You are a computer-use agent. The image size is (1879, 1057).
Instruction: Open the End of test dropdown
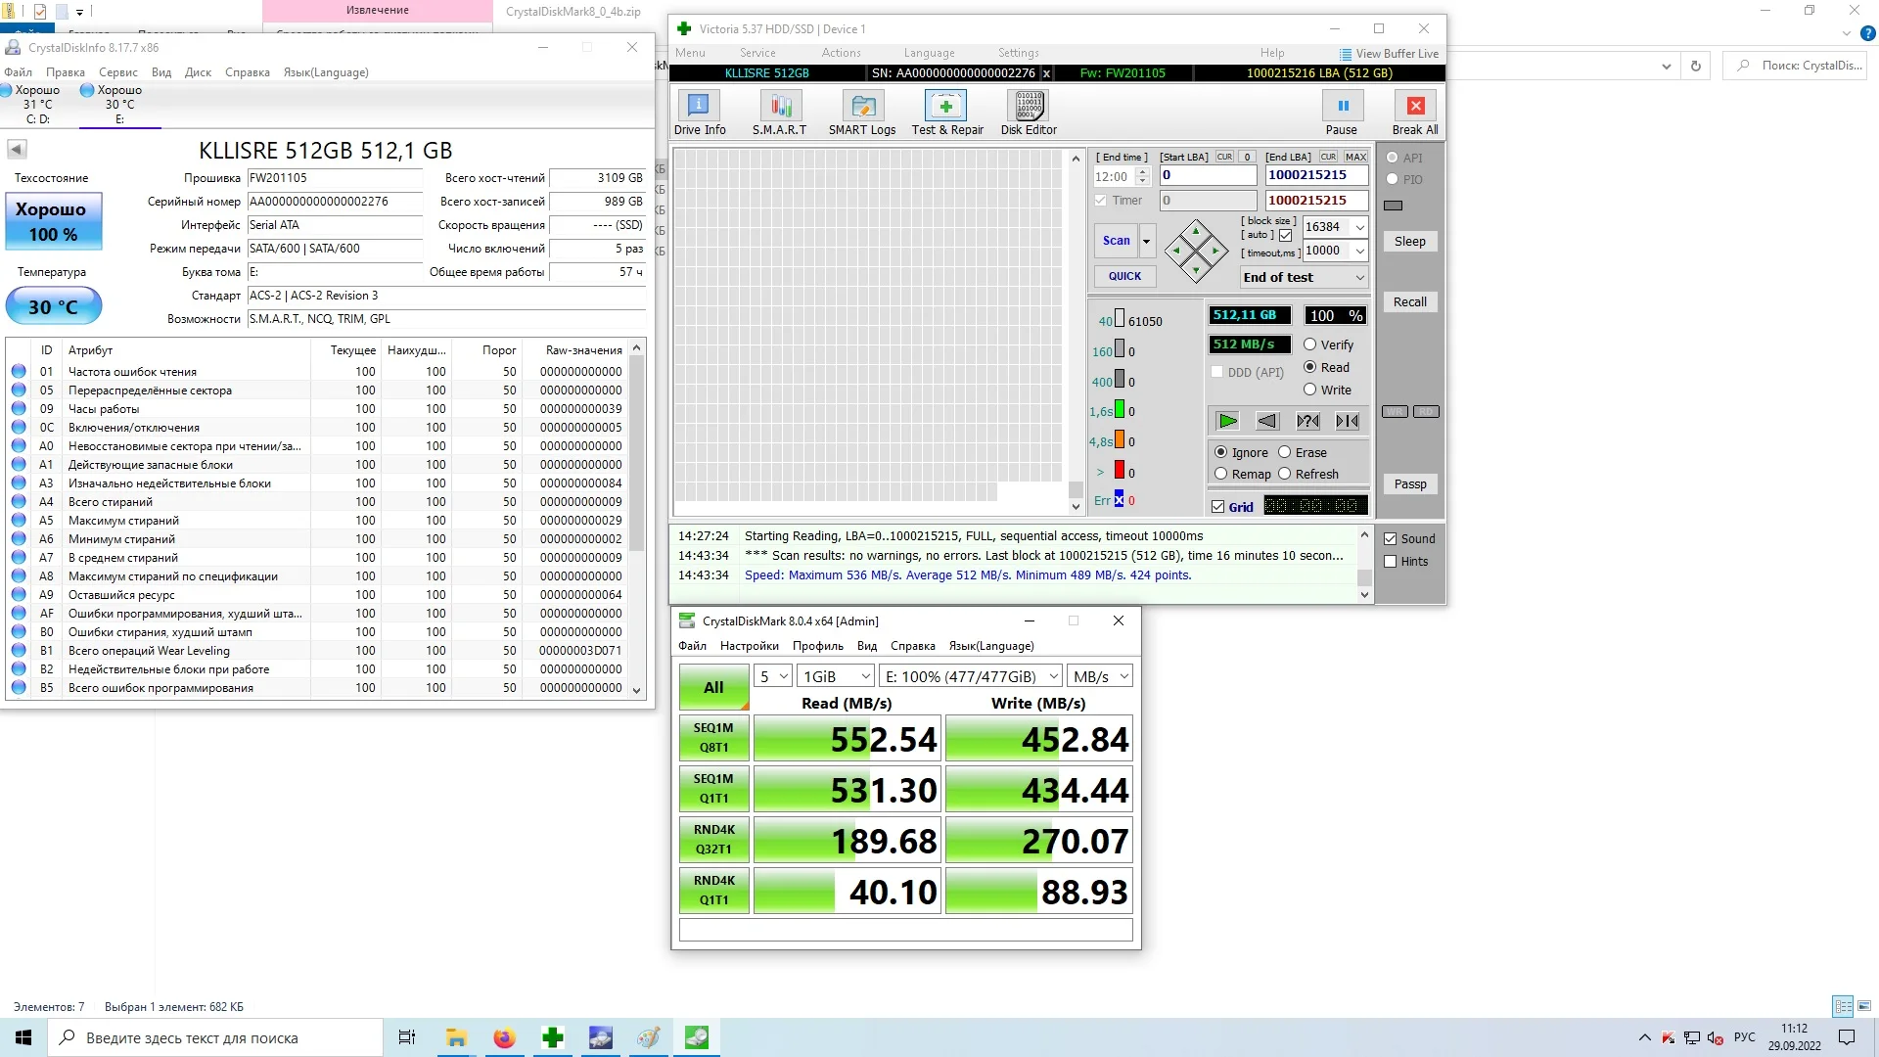1359,278
